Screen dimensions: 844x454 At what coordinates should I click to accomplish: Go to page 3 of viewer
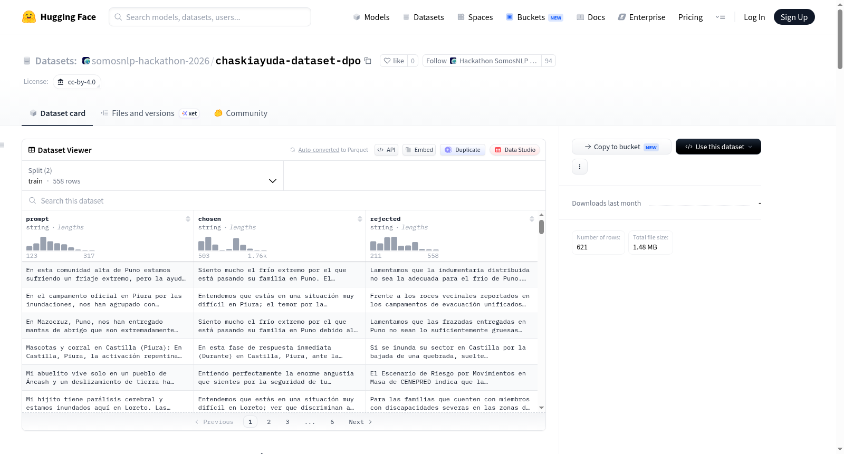coord(287,422)
